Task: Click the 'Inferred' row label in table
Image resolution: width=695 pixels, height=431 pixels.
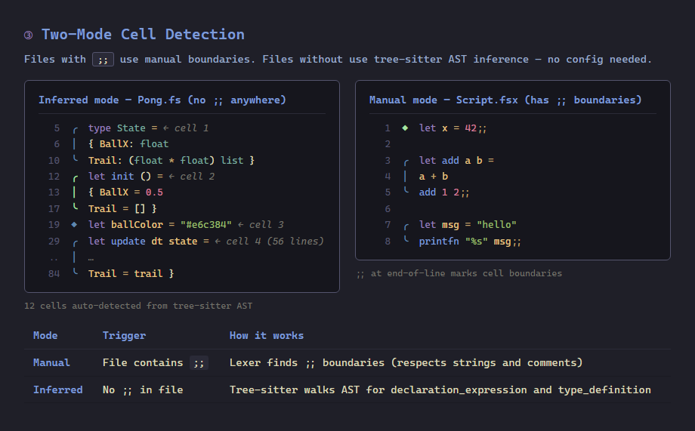Action: point(57,389)
